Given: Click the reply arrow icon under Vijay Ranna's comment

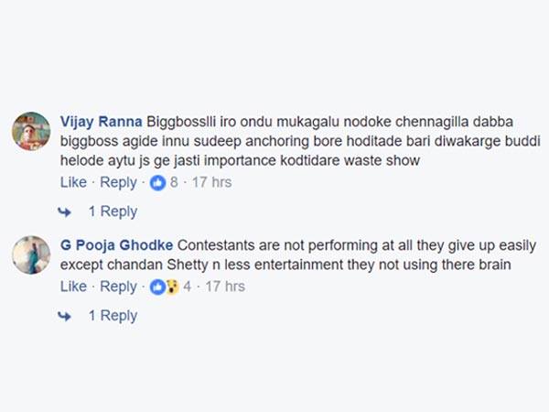Looking at the screenshot, I should (65, 211).
